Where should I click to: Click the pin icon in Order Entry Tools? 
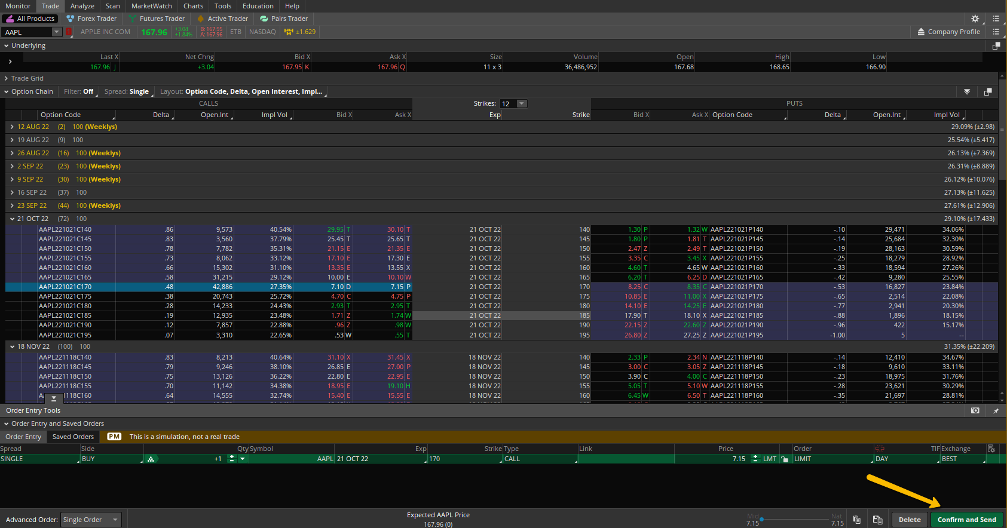(996, 410)
